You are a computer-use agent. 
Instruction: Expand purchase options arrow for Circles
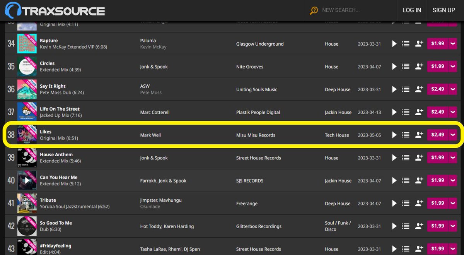coord(453,67)
